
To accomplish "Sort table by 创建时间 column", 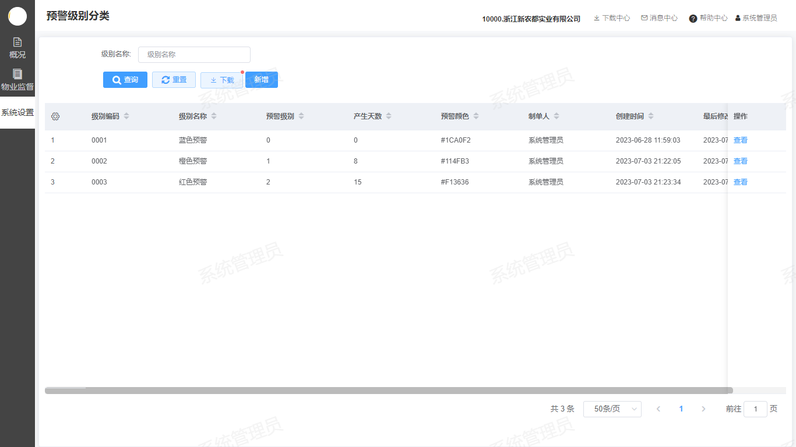I will click(651, 116).
